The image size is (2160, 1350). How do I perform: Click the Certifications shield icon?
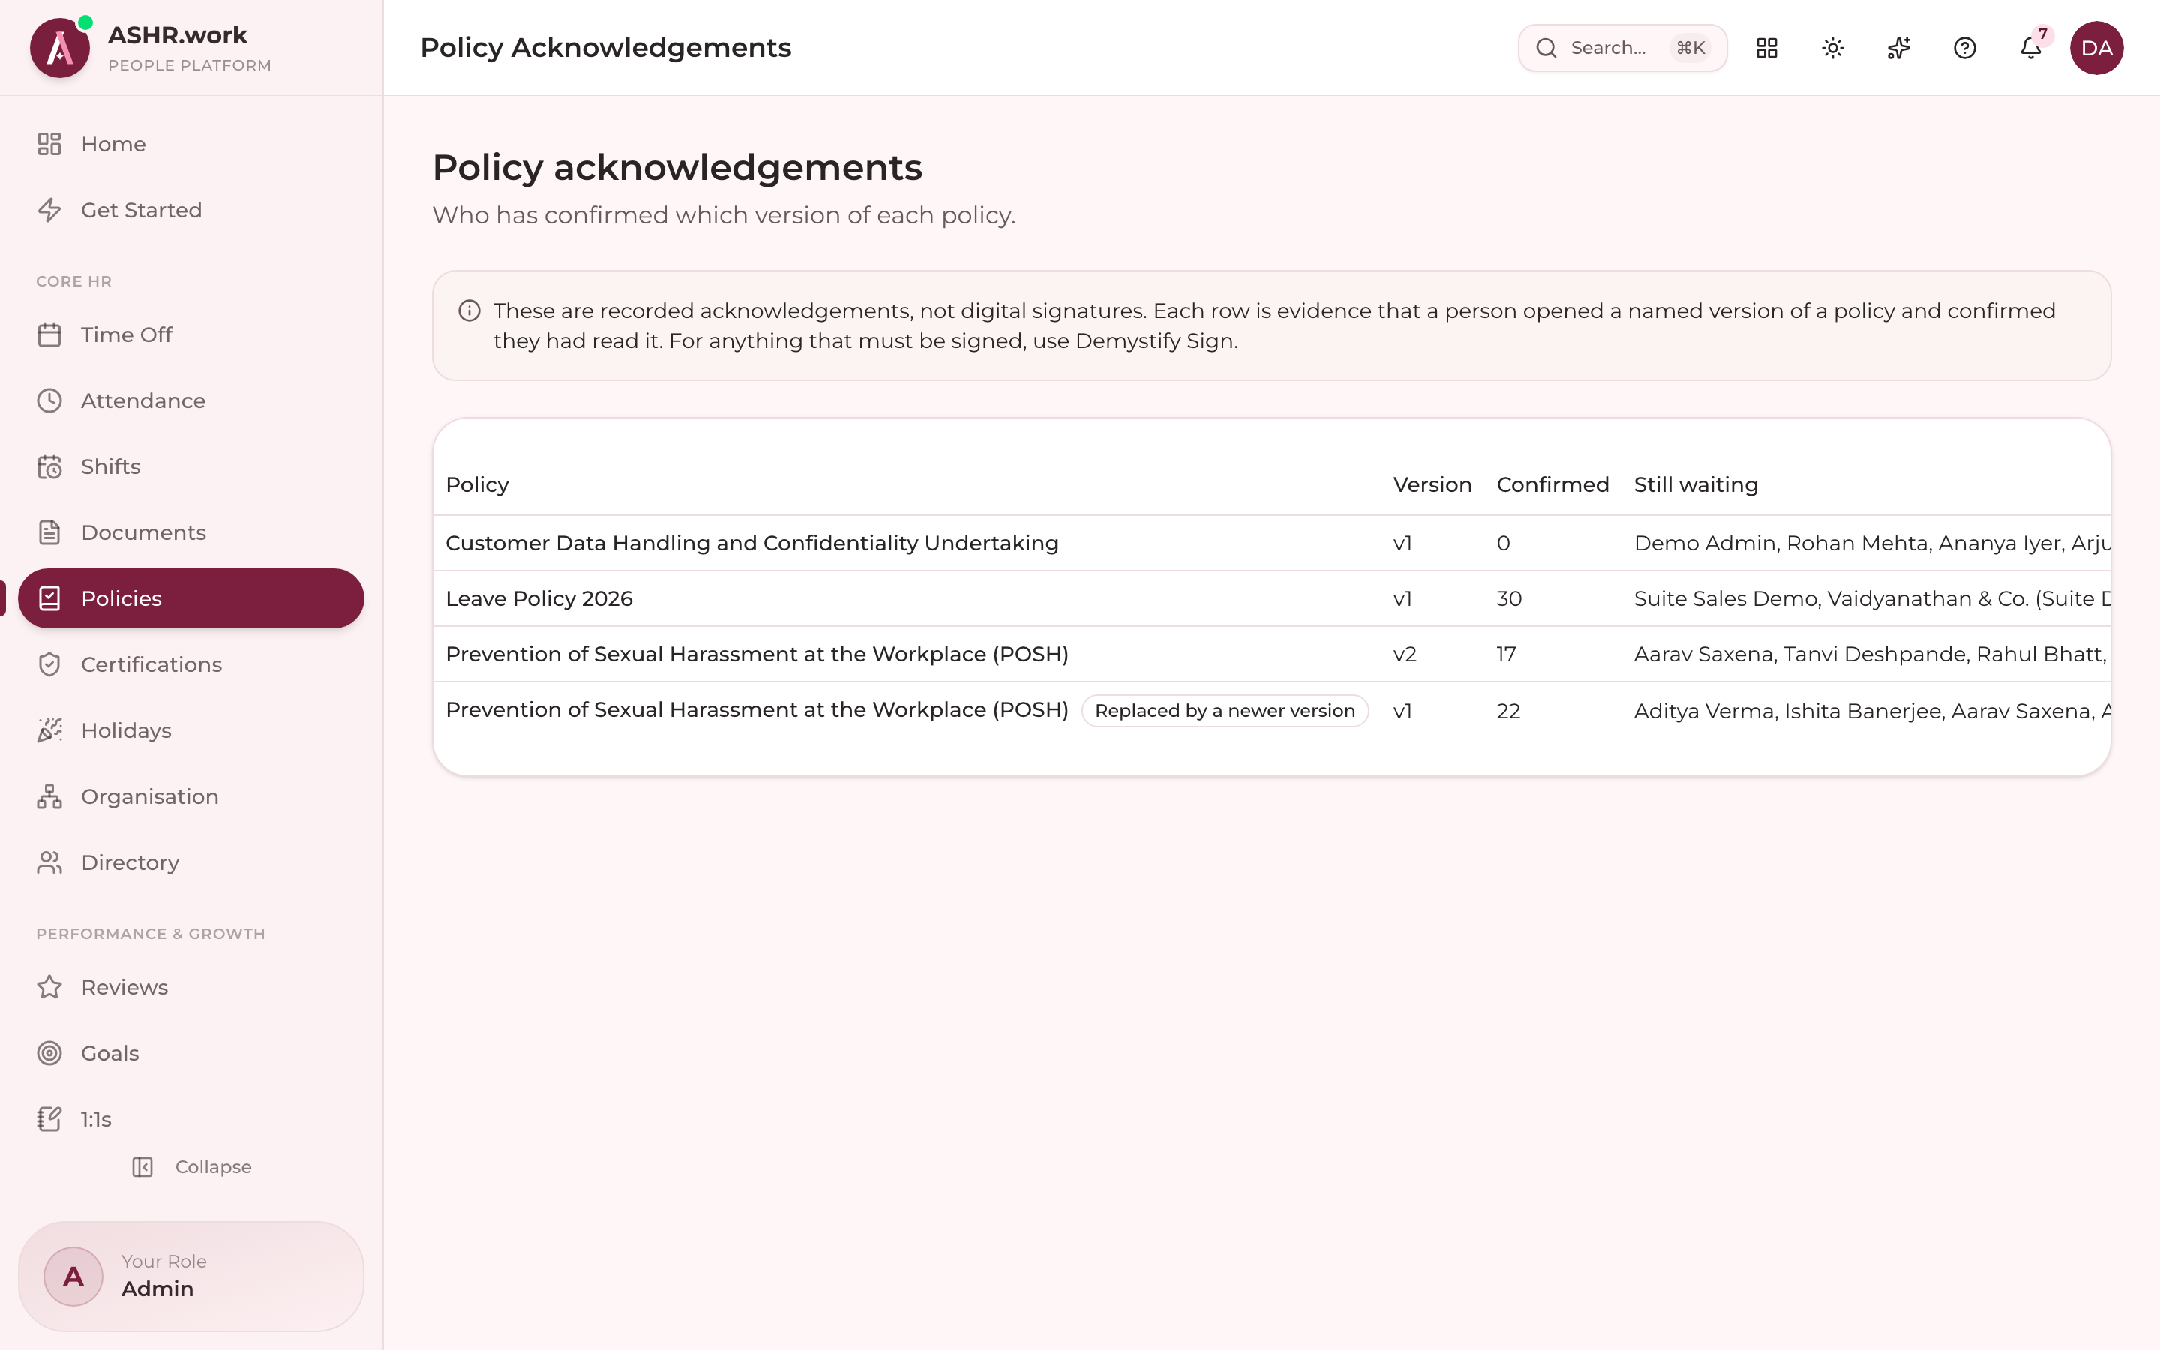coord(49,664)
